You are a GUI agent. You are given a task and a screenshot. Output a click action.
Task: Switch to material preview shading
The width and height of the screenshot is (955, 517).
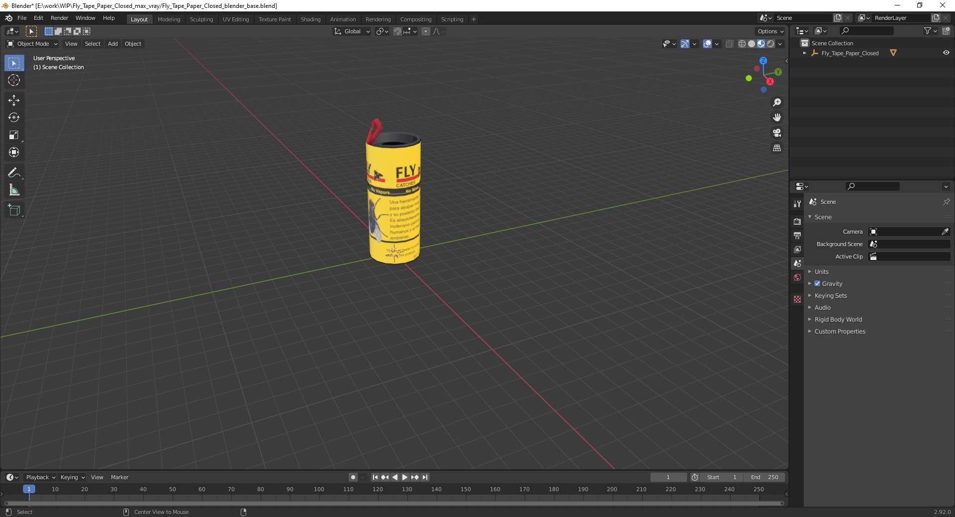click(x=761, y=44)
